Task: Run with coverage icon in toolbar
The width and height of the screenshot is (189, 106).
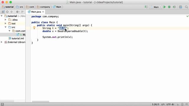Action: (174, 7)
